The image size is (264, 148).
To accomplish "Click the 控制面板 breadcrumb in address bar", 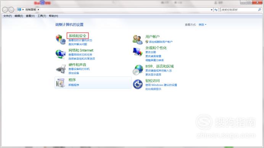I will (x=31, y=10).
